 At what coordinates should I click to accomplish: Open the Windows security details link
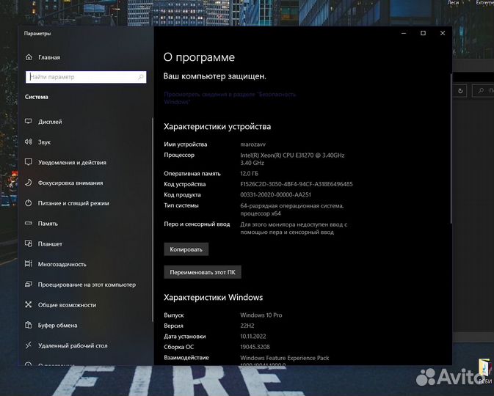pos(230,98)
